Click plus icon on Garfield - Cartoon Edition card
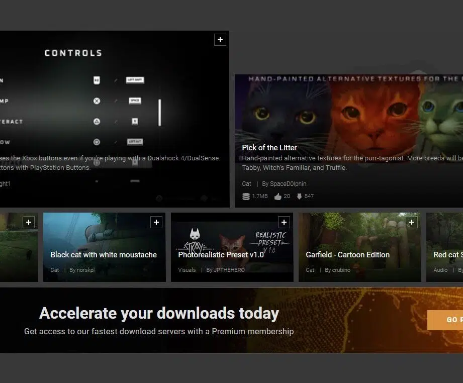Viewport: 463px width, 383px height. click(x=412, y=222)
